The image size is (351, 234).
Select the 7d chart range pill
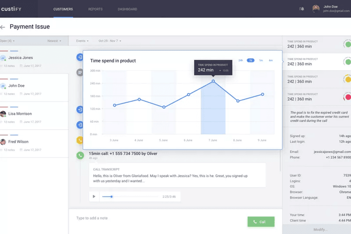point(251,61)
